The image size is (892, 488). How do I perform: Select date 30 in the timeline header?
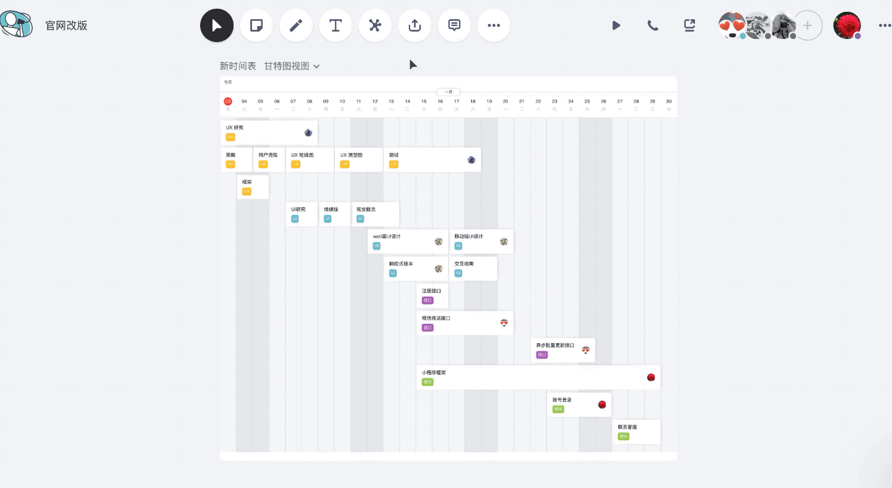click(669, 102)
